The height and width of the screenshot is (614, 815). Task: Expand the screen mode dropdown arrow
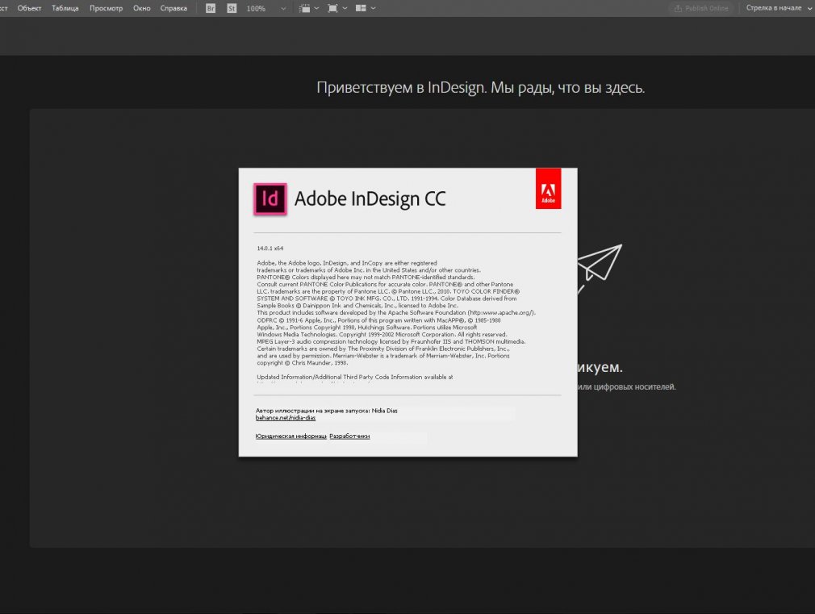click(x=345, y=8)
